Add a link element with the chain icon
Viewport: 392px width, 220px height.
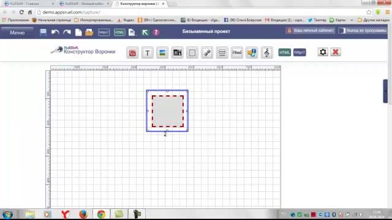[x=207, y=53]
